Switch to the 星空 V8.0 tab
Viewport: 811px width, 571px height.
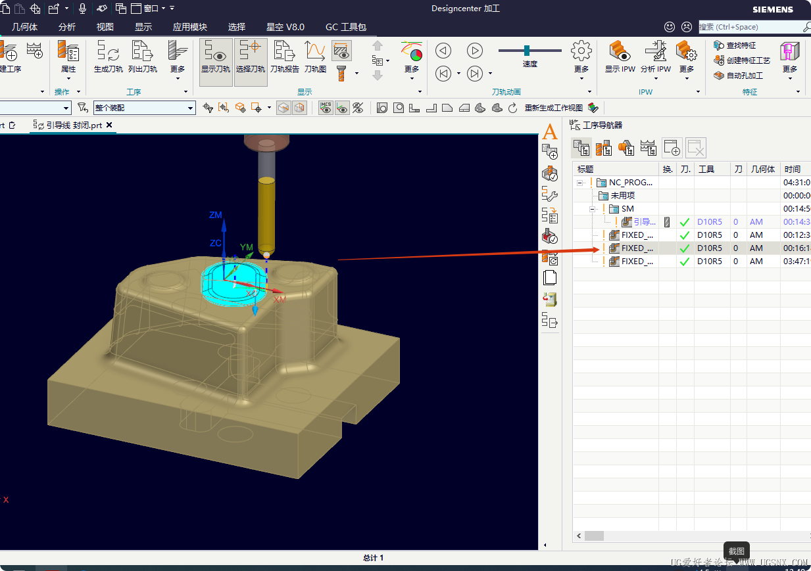[285, 27]
